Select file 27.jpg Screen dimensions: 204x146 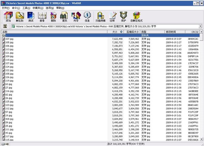9,88
